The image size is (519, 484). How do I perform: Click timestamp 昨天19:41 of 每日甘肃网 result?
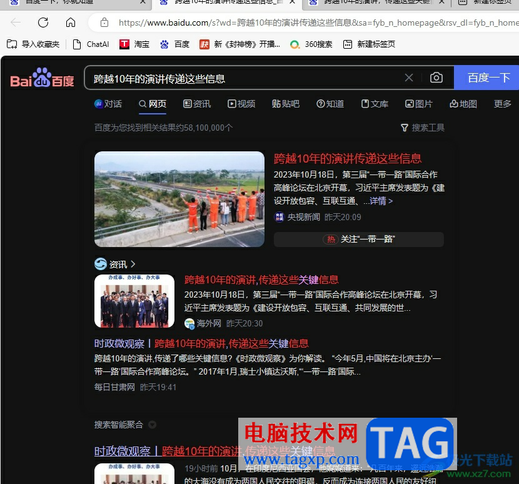(x=158, y=387)
